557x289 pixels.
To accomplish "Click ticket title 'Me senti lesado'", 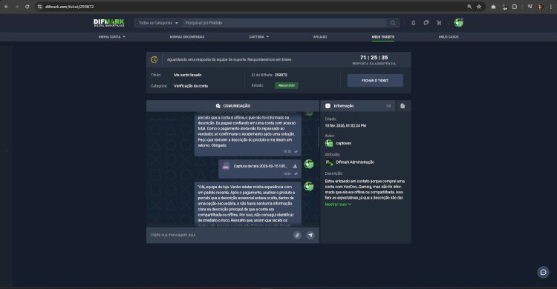I will pyautogui.click(x=188, y=75).
